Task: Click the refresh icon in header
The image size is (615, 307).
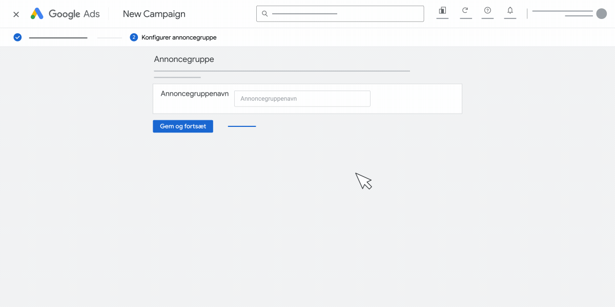Action: tap(465, 10)
